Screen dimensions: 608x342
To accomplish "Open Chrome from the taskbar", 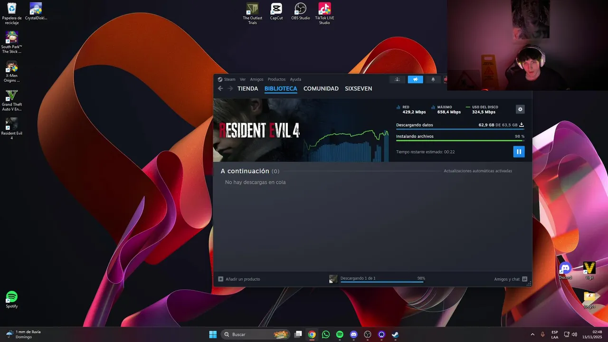I will click(312, 334).
